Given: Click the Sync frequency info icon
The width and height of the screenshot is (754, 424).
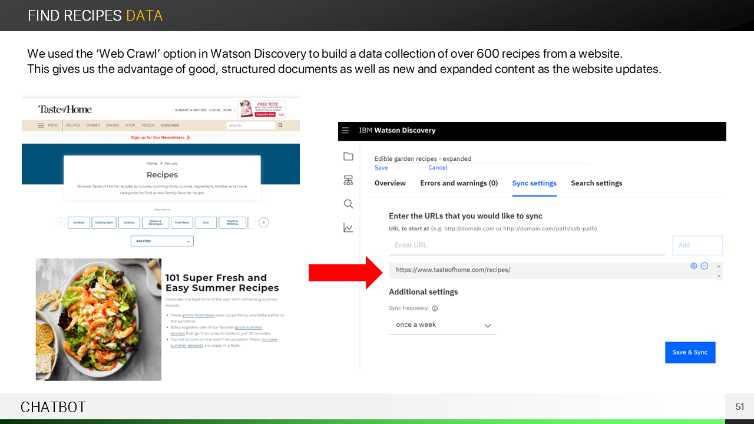Looking at the screenshot, I should click(435, 309).
